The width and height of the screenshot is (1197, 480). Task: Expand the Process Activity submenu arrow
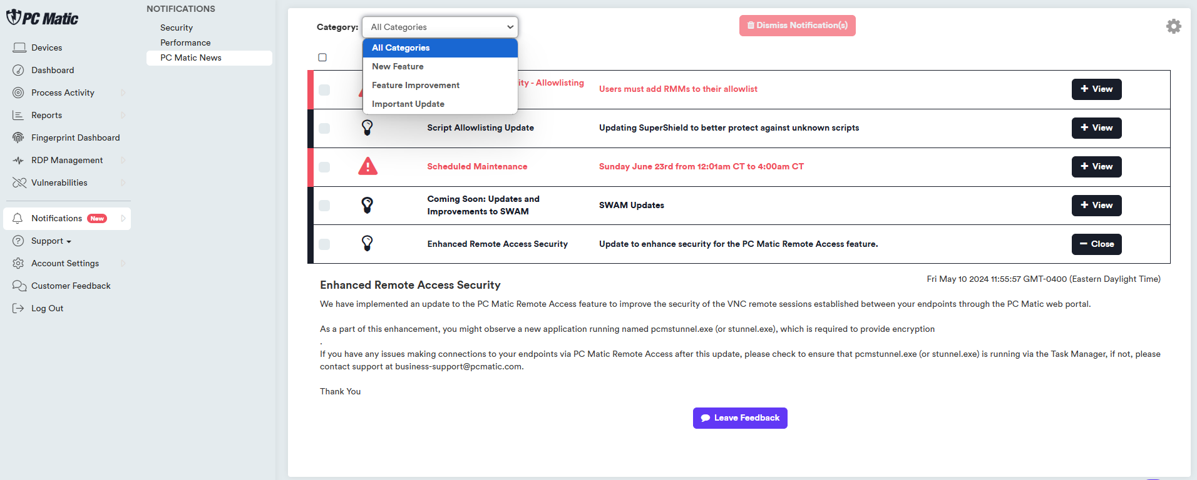(123, 92)
